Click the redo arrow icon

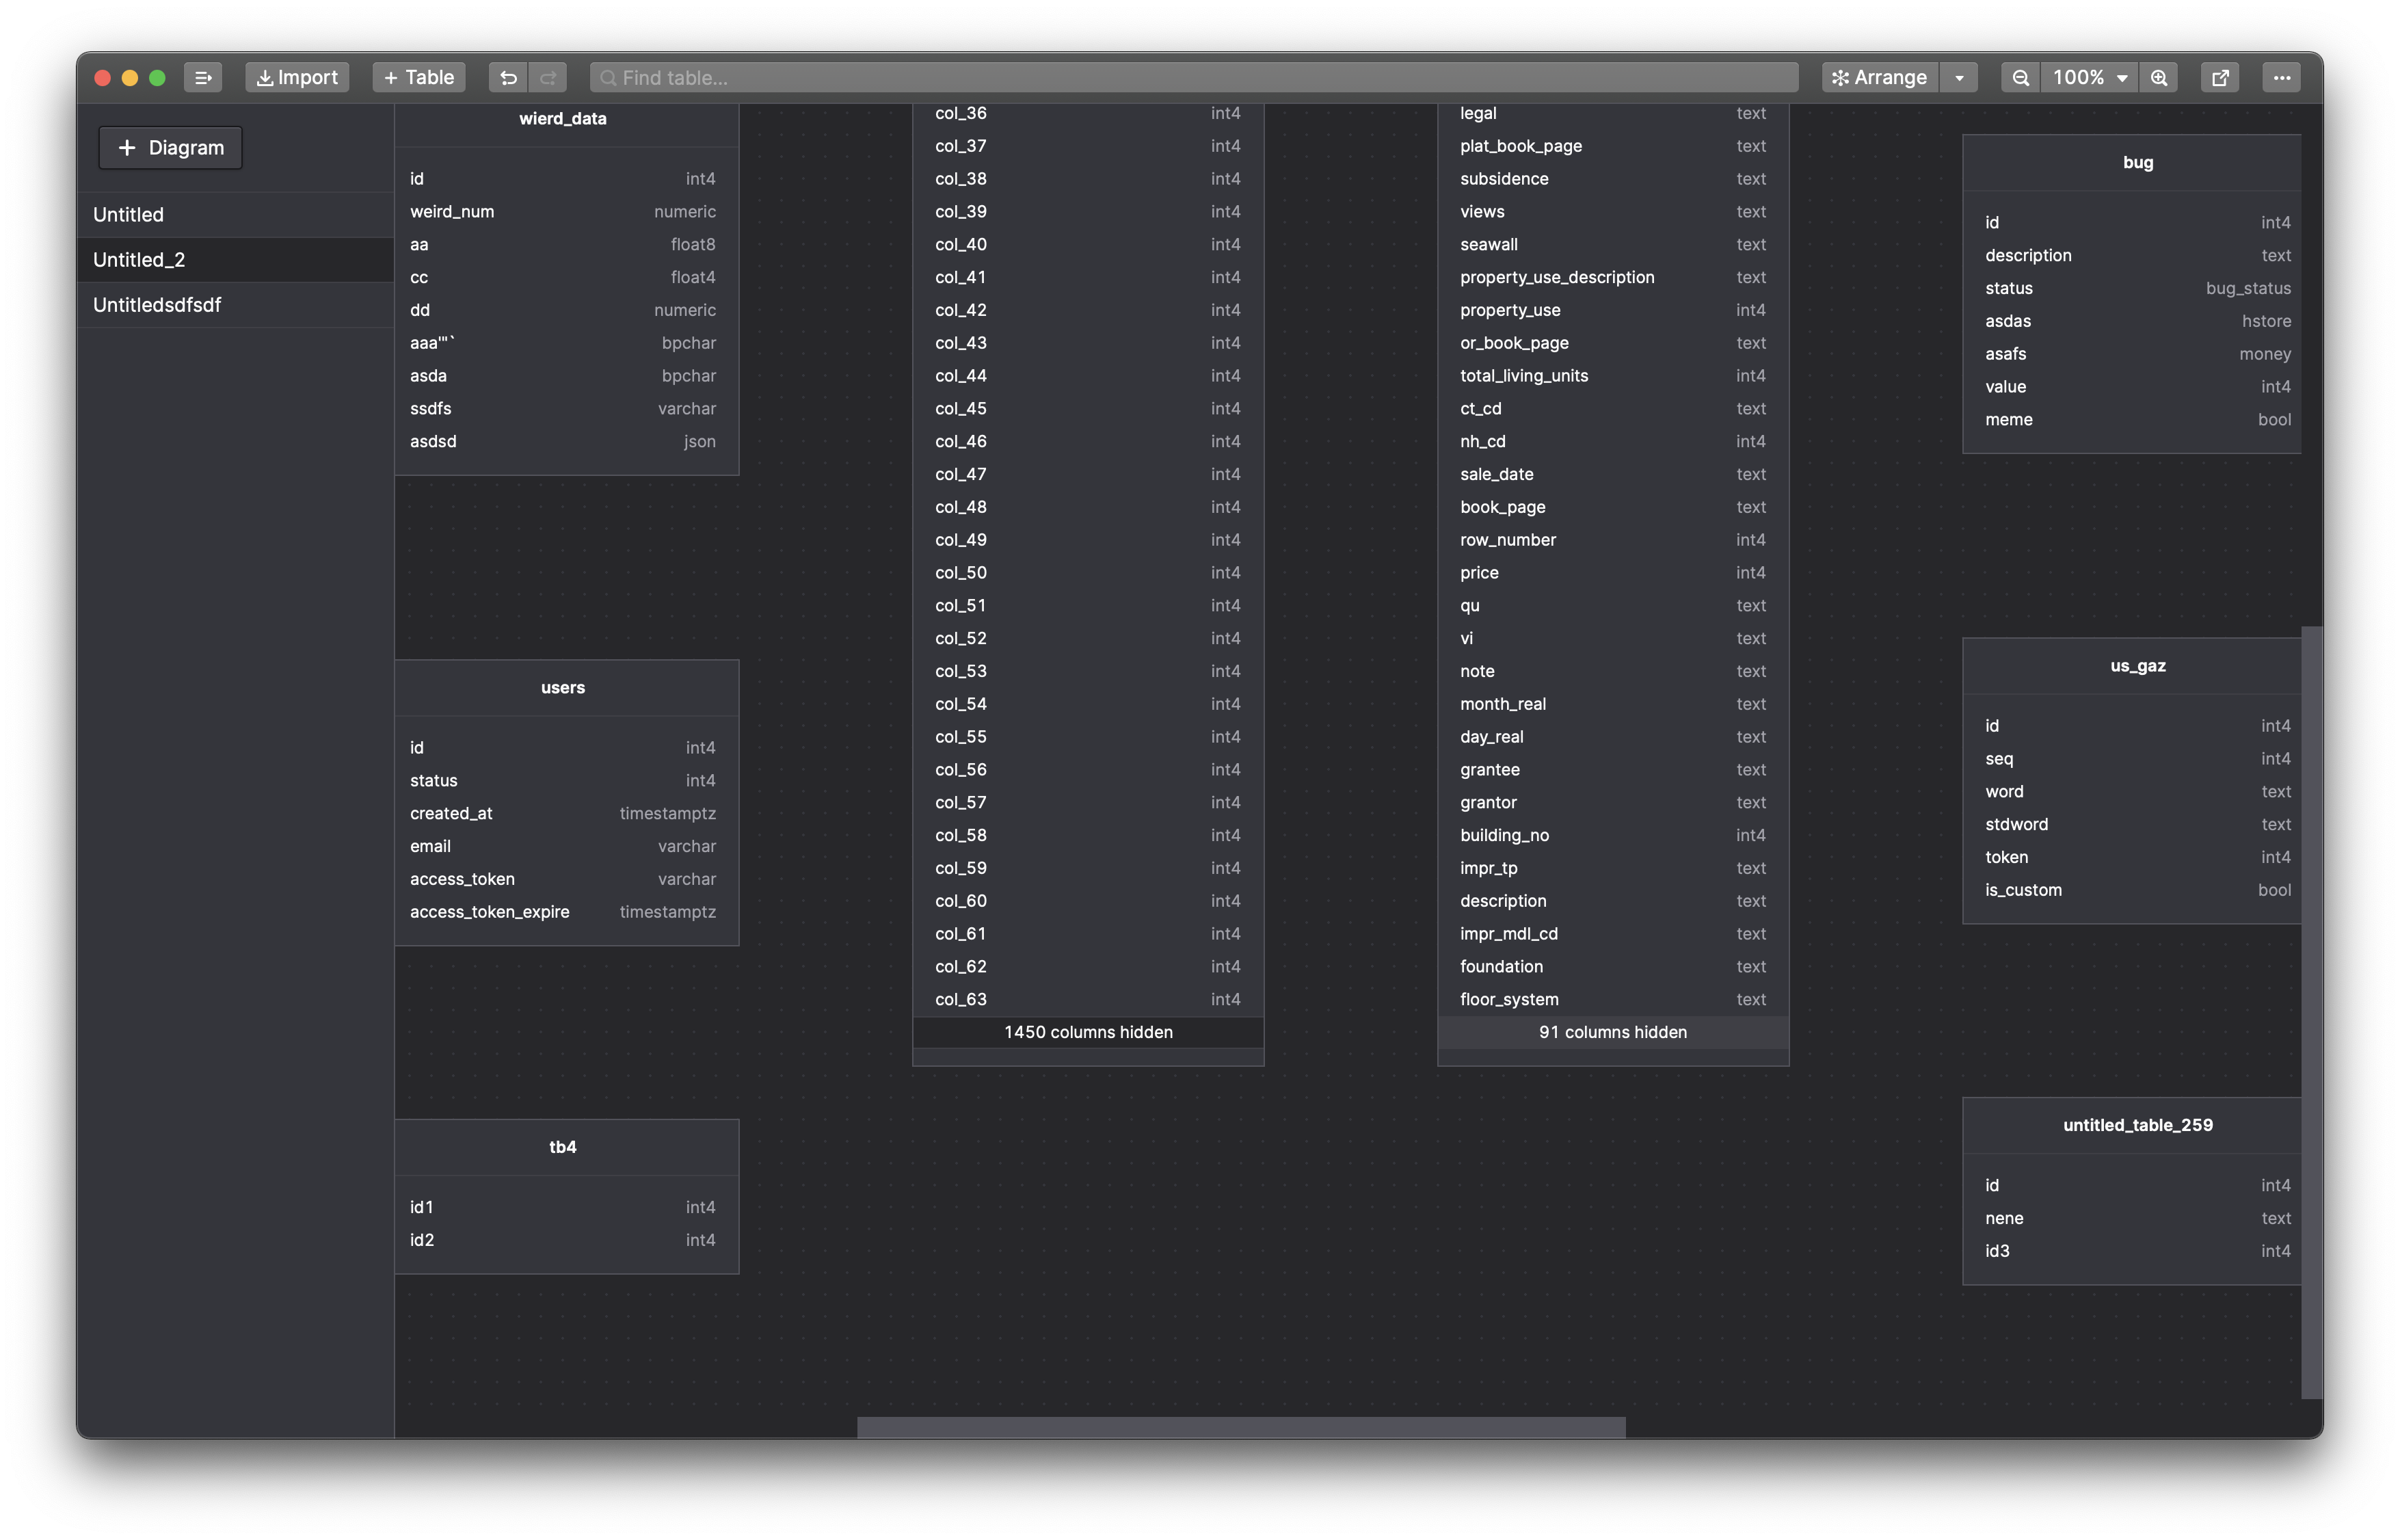(548, 77)
